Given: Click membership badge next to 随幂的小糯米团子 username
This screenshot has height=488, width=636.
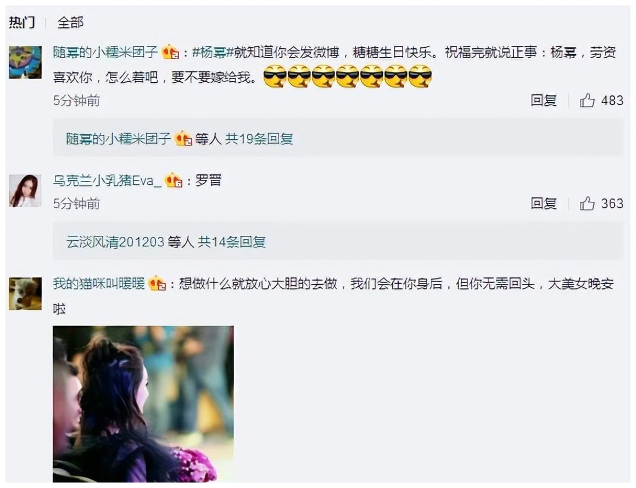Looking at the screenshot, I should (170, 52).
